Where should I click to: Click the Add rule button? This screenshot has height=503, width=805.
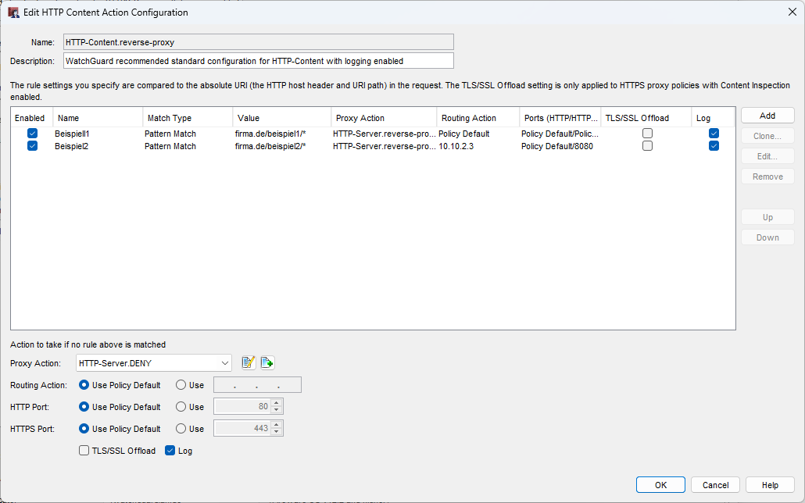(x=767, y=116)
